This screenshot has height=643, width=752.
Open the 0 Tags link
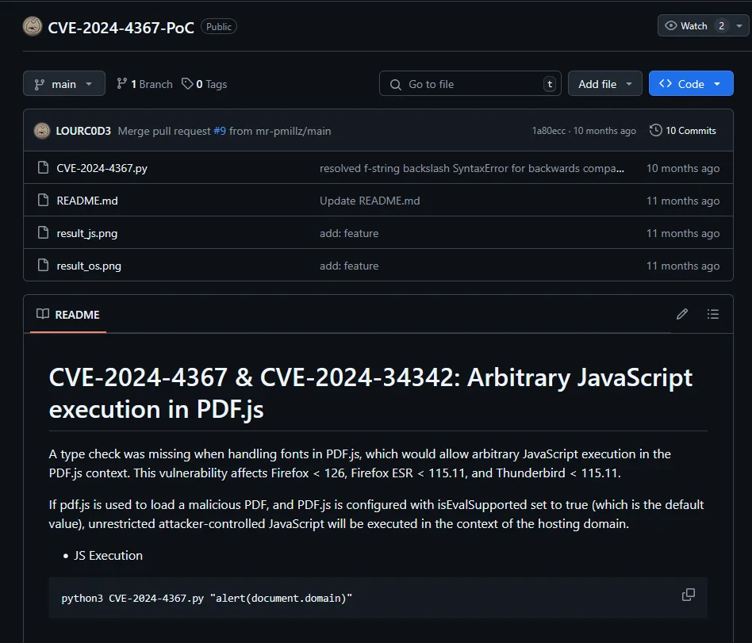point(205,84)
